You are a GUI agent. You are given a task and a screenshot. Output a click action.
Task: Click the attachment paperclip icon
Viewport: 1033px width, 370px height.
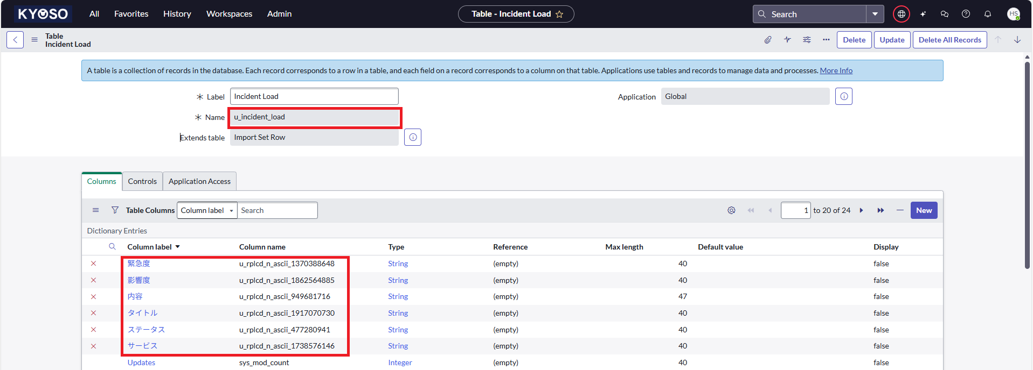[x=768, y=40]
